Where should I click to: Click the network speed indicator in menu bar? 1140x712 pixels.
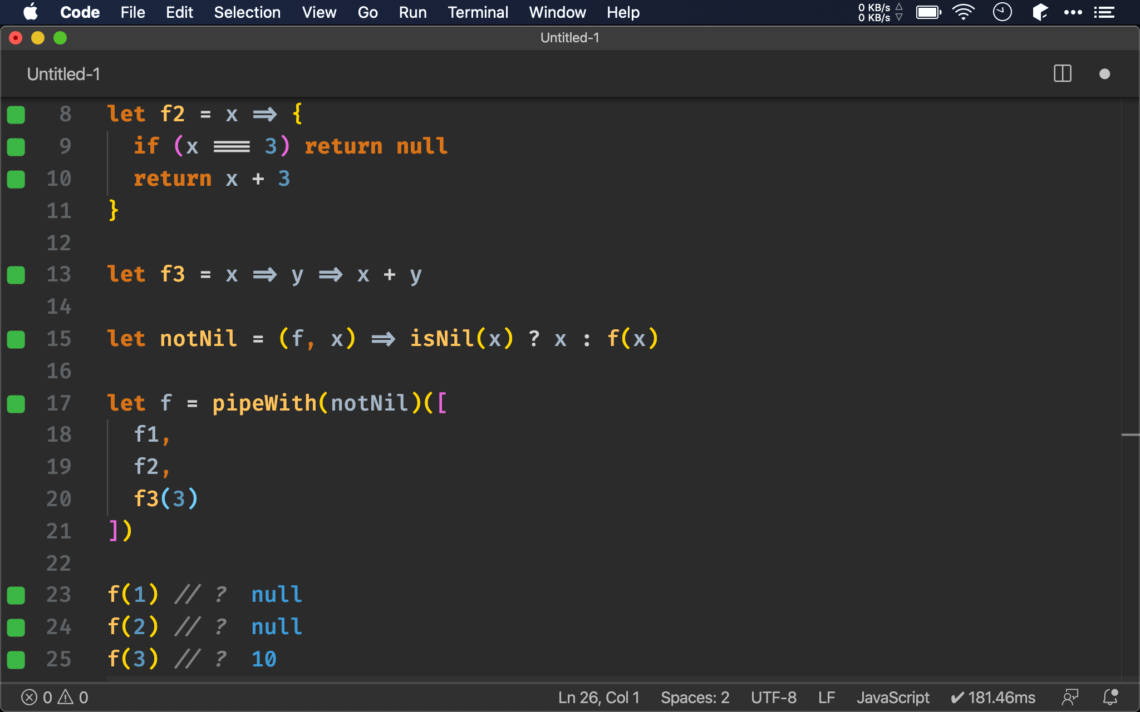pos(880,12)
